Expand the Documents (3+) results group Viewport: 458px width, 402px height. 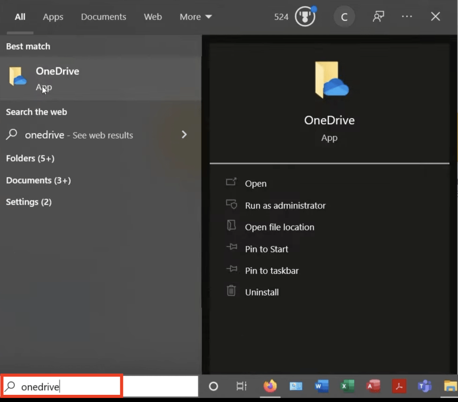[38, 180]
